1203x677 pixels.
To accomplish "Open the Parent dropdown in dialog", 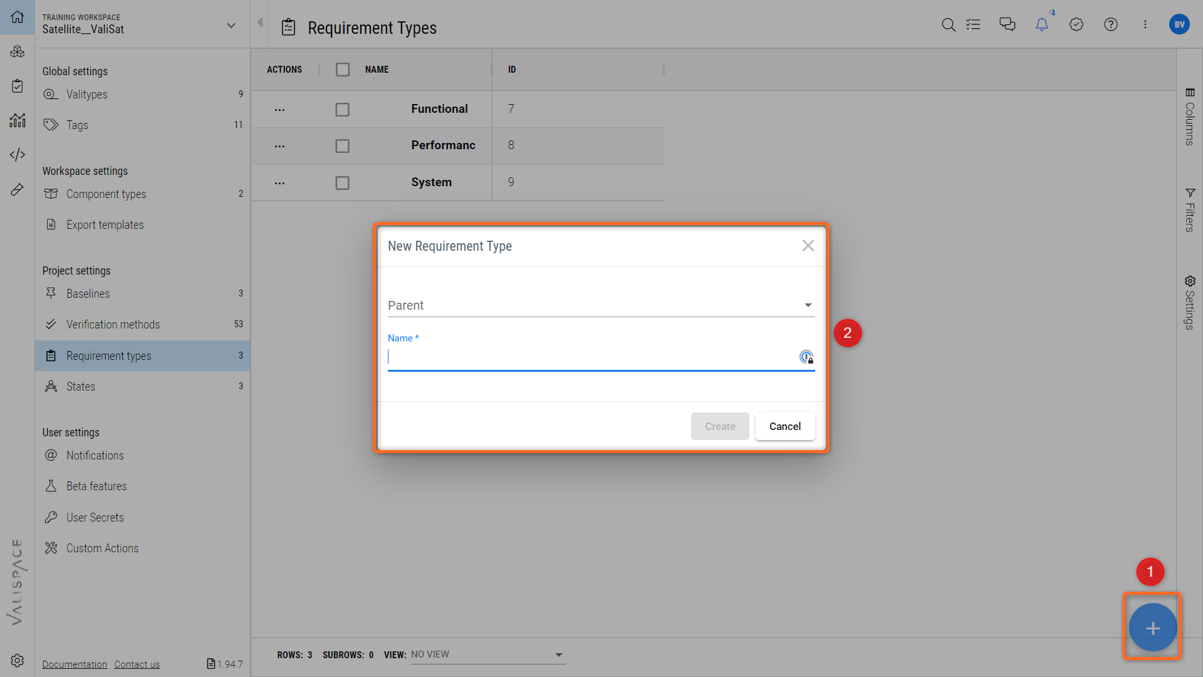I will tap(601, 305).
